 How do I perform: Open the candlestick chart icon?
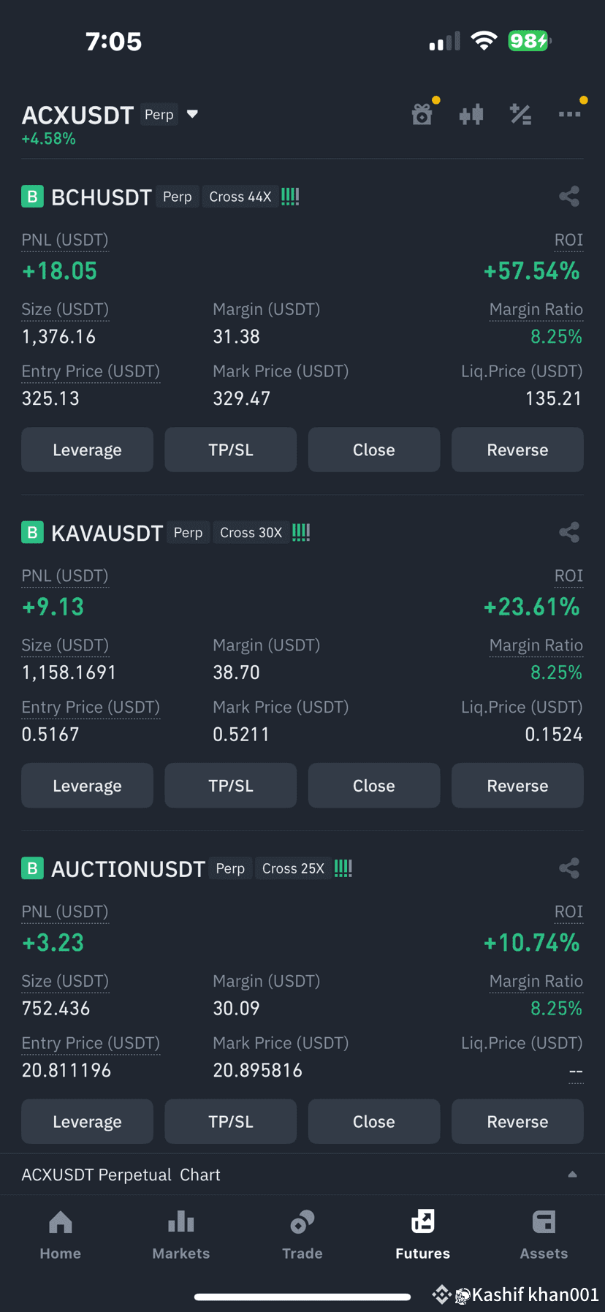coord(471,114)
